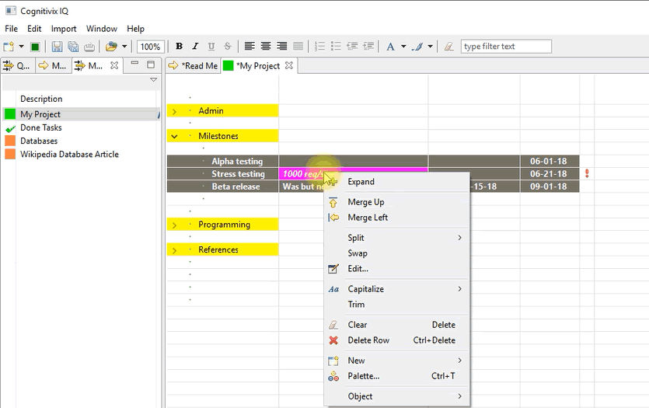The image size is (649, 408).
Task: Apply numbered list formatting
Action: 319,47
